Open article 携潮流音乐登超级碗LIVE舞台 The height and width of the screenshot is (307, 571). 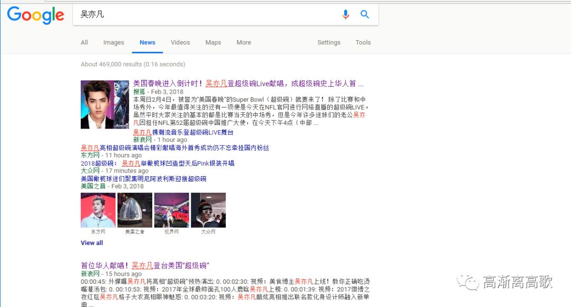click(x=183, y=132)
